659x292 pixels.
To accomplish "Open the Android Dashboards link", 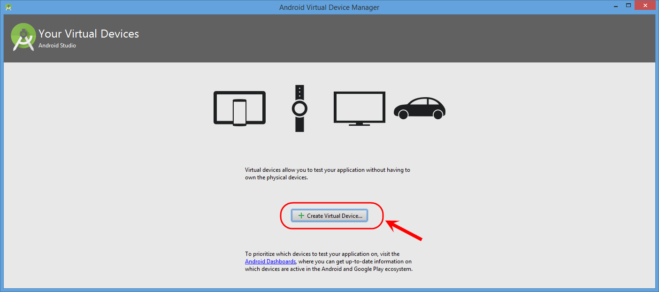I will 270,261.
